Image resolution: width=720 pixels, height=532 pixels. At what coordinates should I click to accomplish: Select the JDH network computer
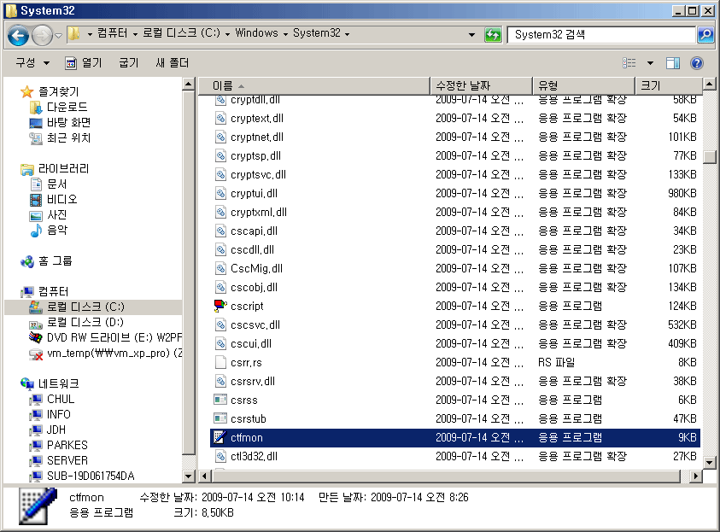(56, 430)
